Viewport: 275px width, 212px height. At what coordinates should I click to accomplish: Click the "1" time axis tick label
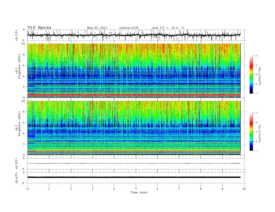coord(49,189)
